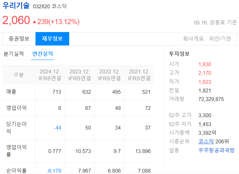Screen dimensions: 239x174
Task: Click the 영업이익률 row label
Action: 17,151
